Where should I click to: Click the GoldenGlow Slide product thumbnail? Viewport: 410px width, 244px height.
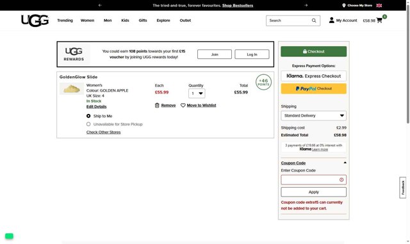coord(72,88)
